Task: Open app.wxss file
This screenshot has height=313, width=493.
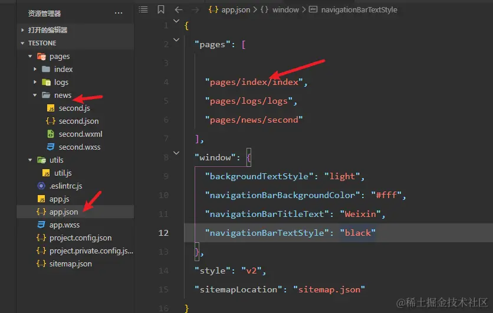Action: point(64,225)
